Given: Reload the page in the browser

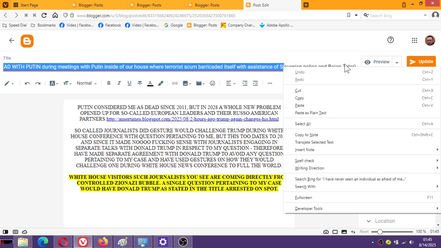Looking at the screenshot, I should tap(44, 15).
